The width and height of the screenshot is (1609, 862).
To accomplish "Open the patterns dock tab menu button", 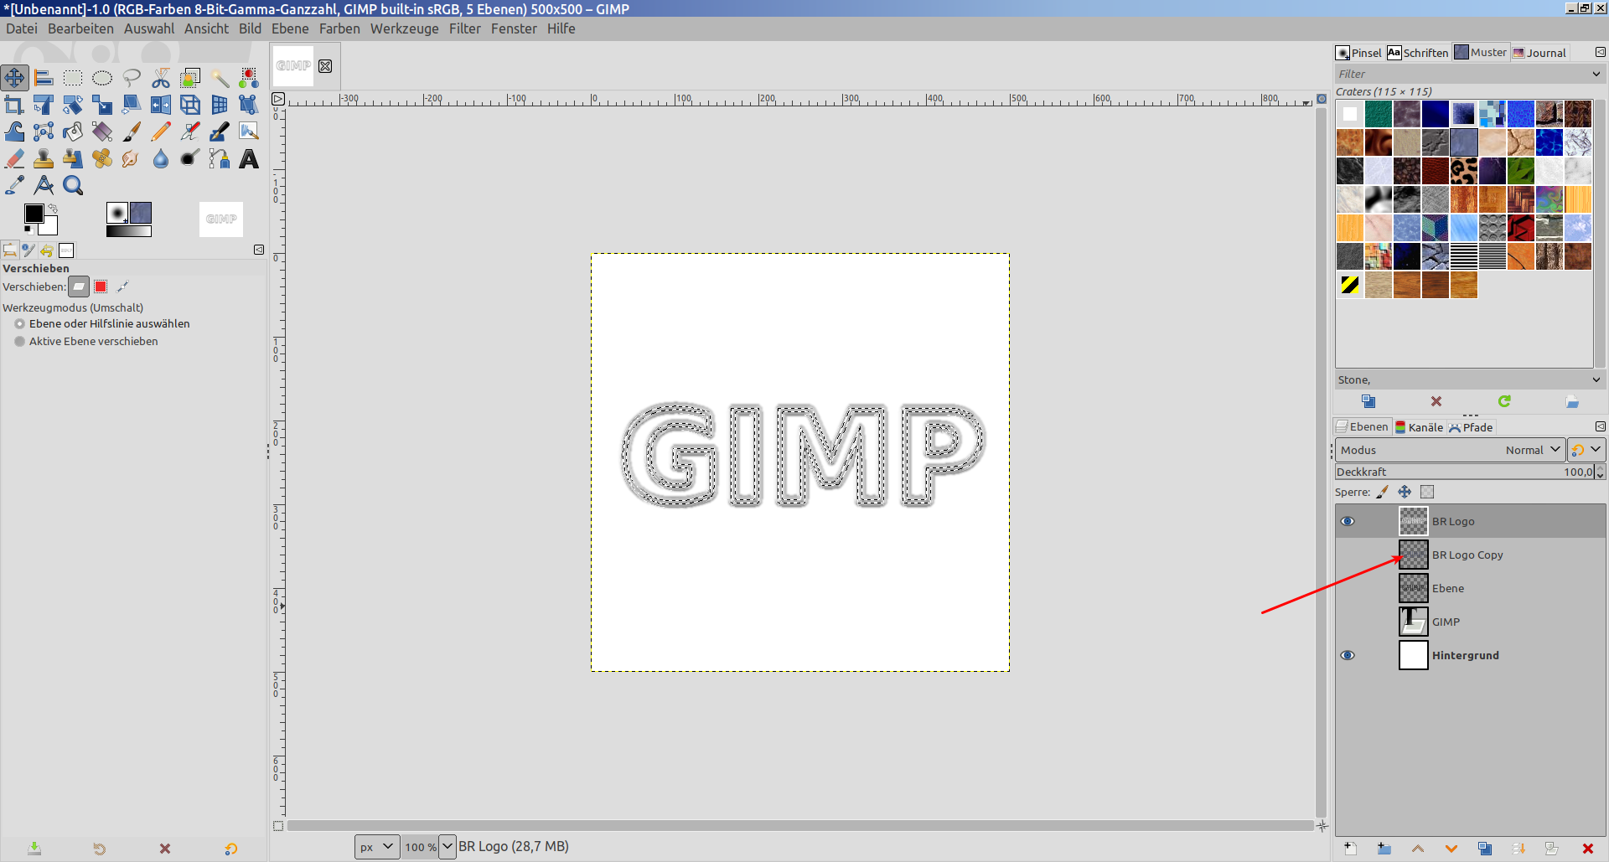I will (x=1600, y=52).
